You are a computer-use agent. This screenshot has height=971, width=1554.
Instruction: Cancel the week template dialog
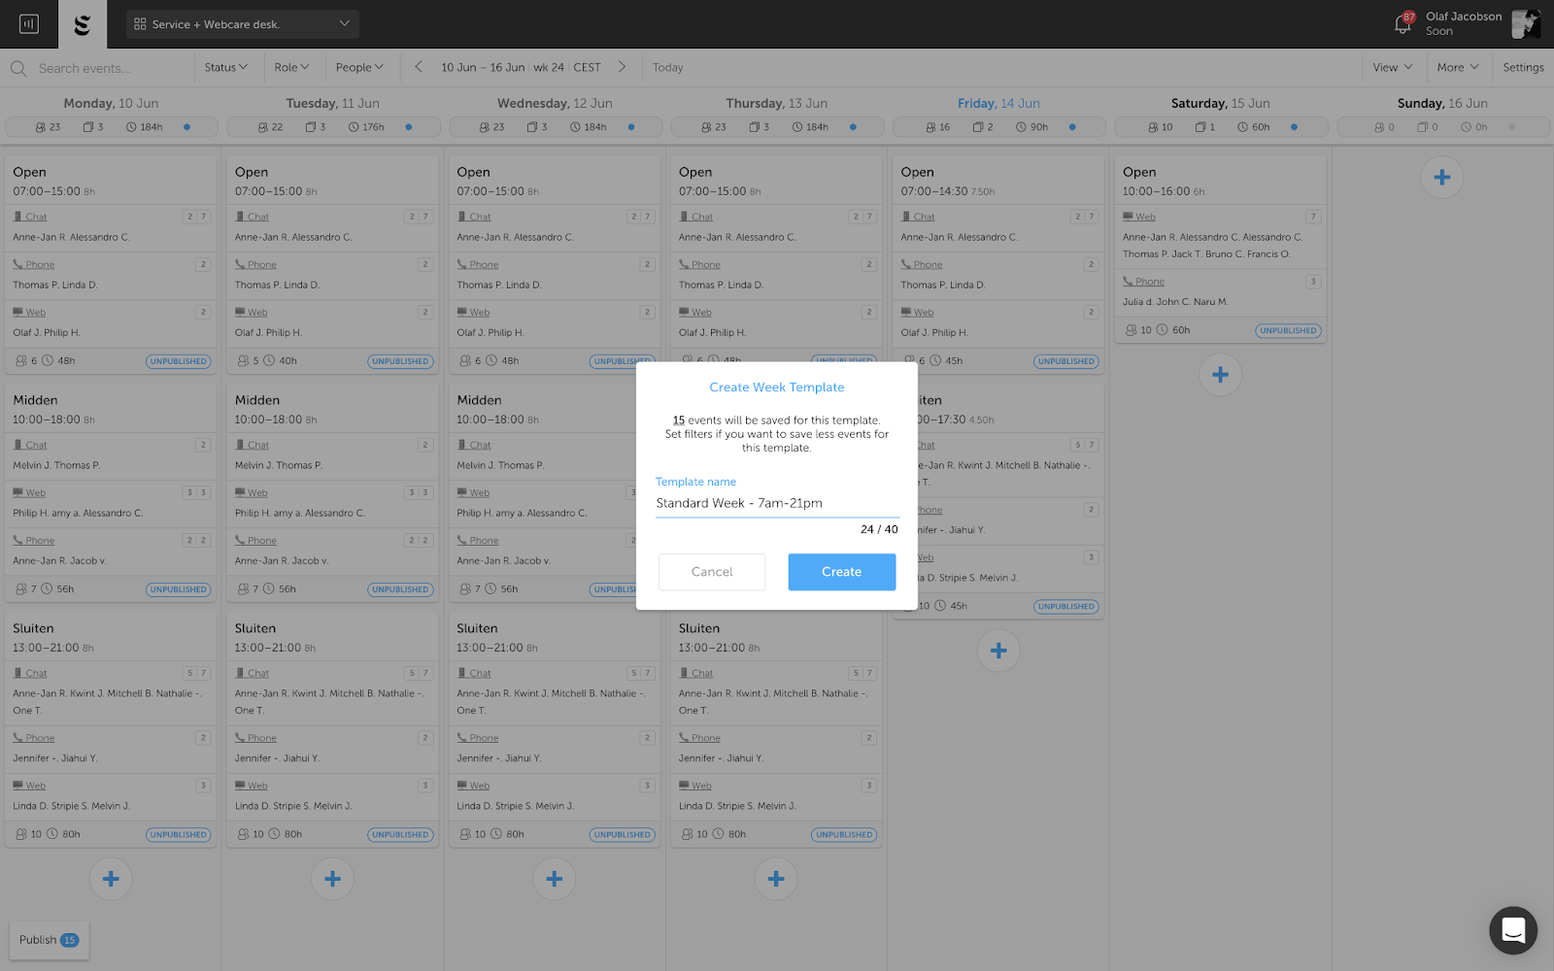tap(712, 572)
